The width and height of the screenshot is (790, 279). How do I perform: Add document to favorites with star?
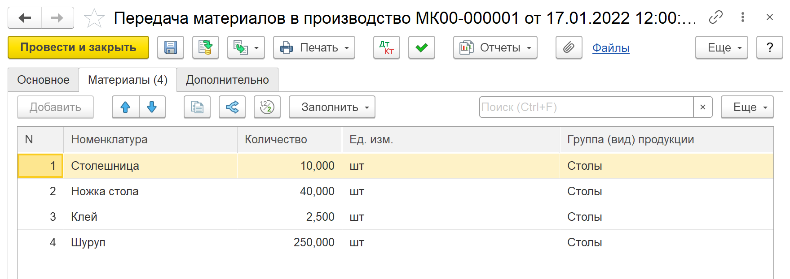94,18
